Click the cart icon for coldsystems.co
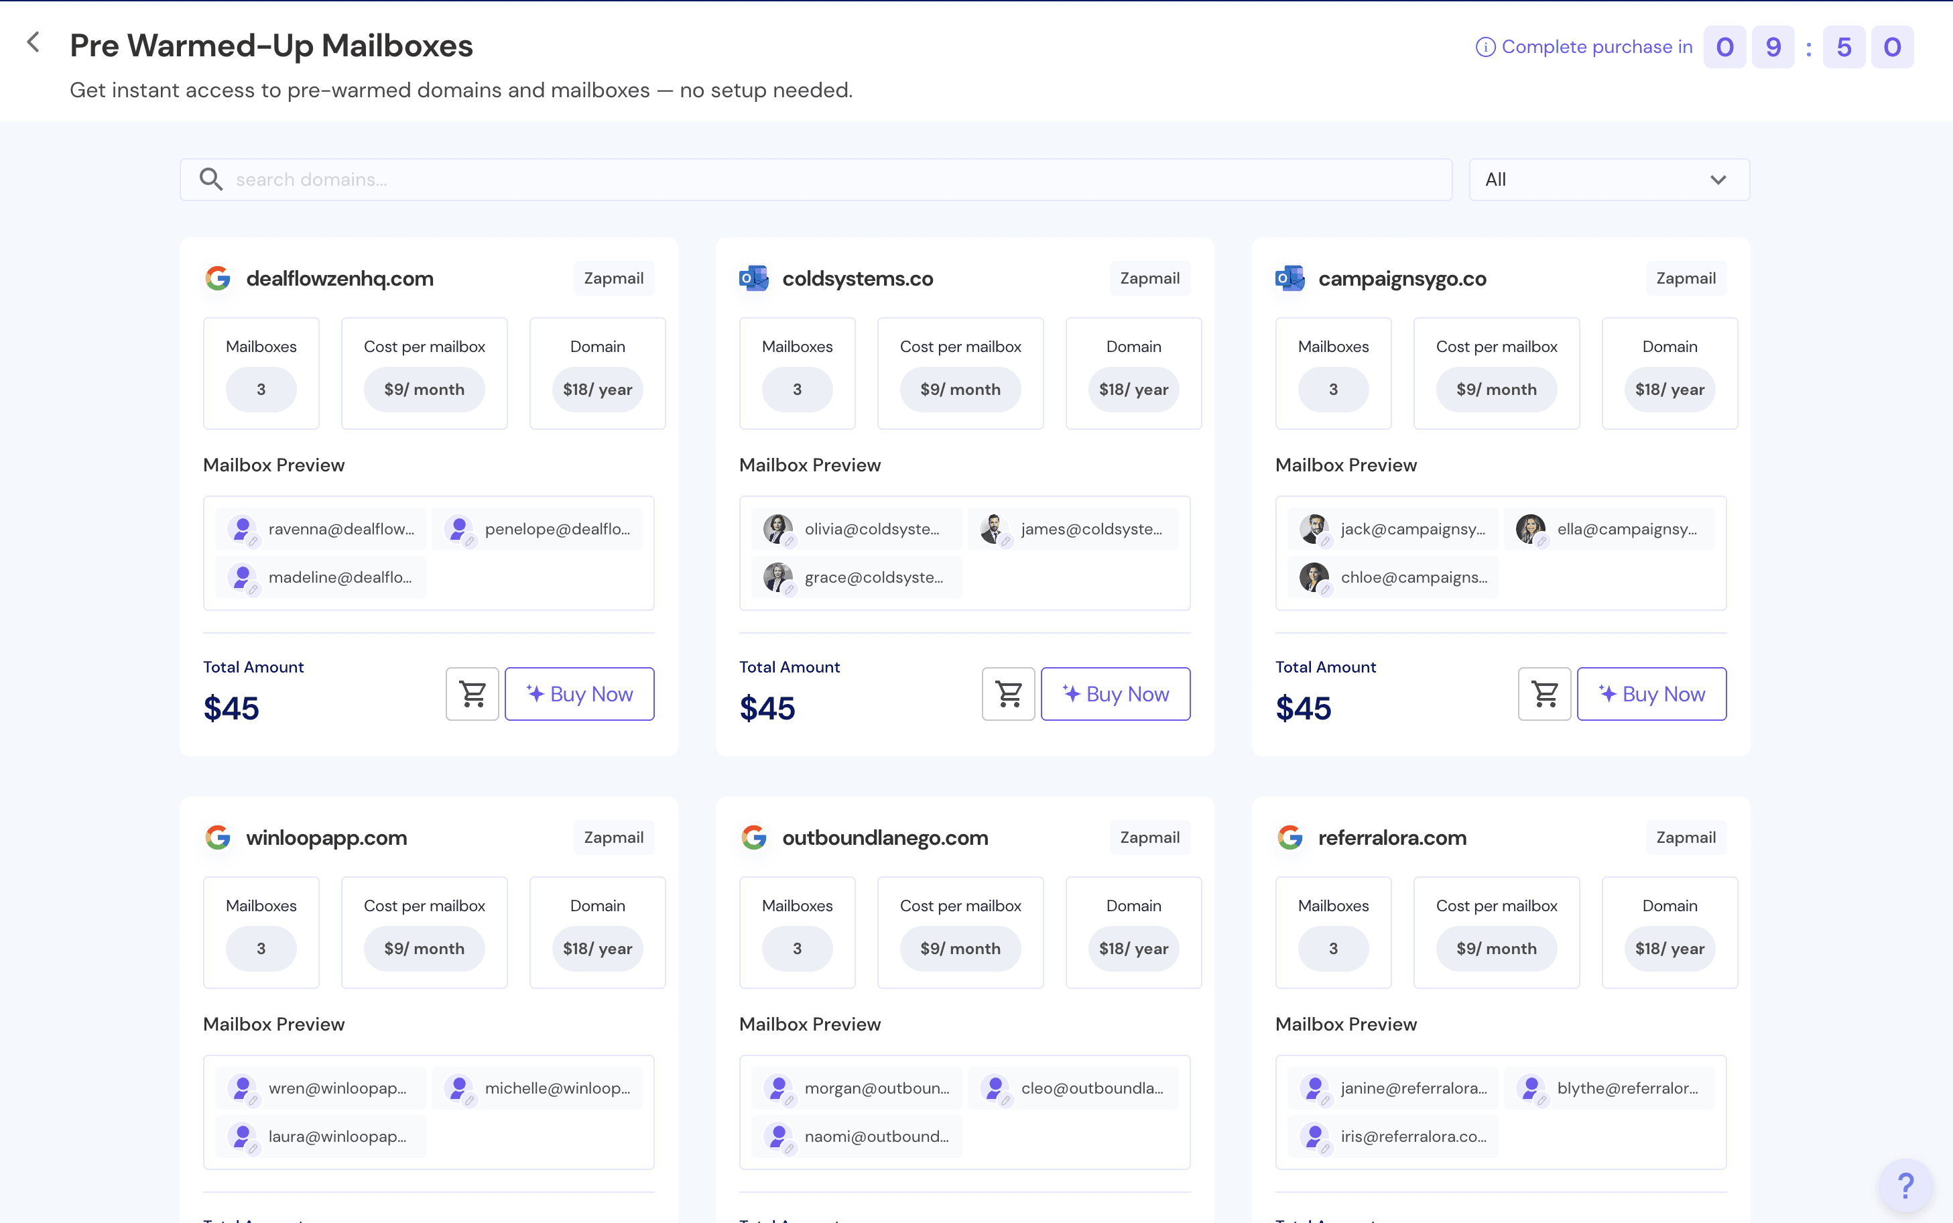 pyautogui.click(x=1007, y=693)
